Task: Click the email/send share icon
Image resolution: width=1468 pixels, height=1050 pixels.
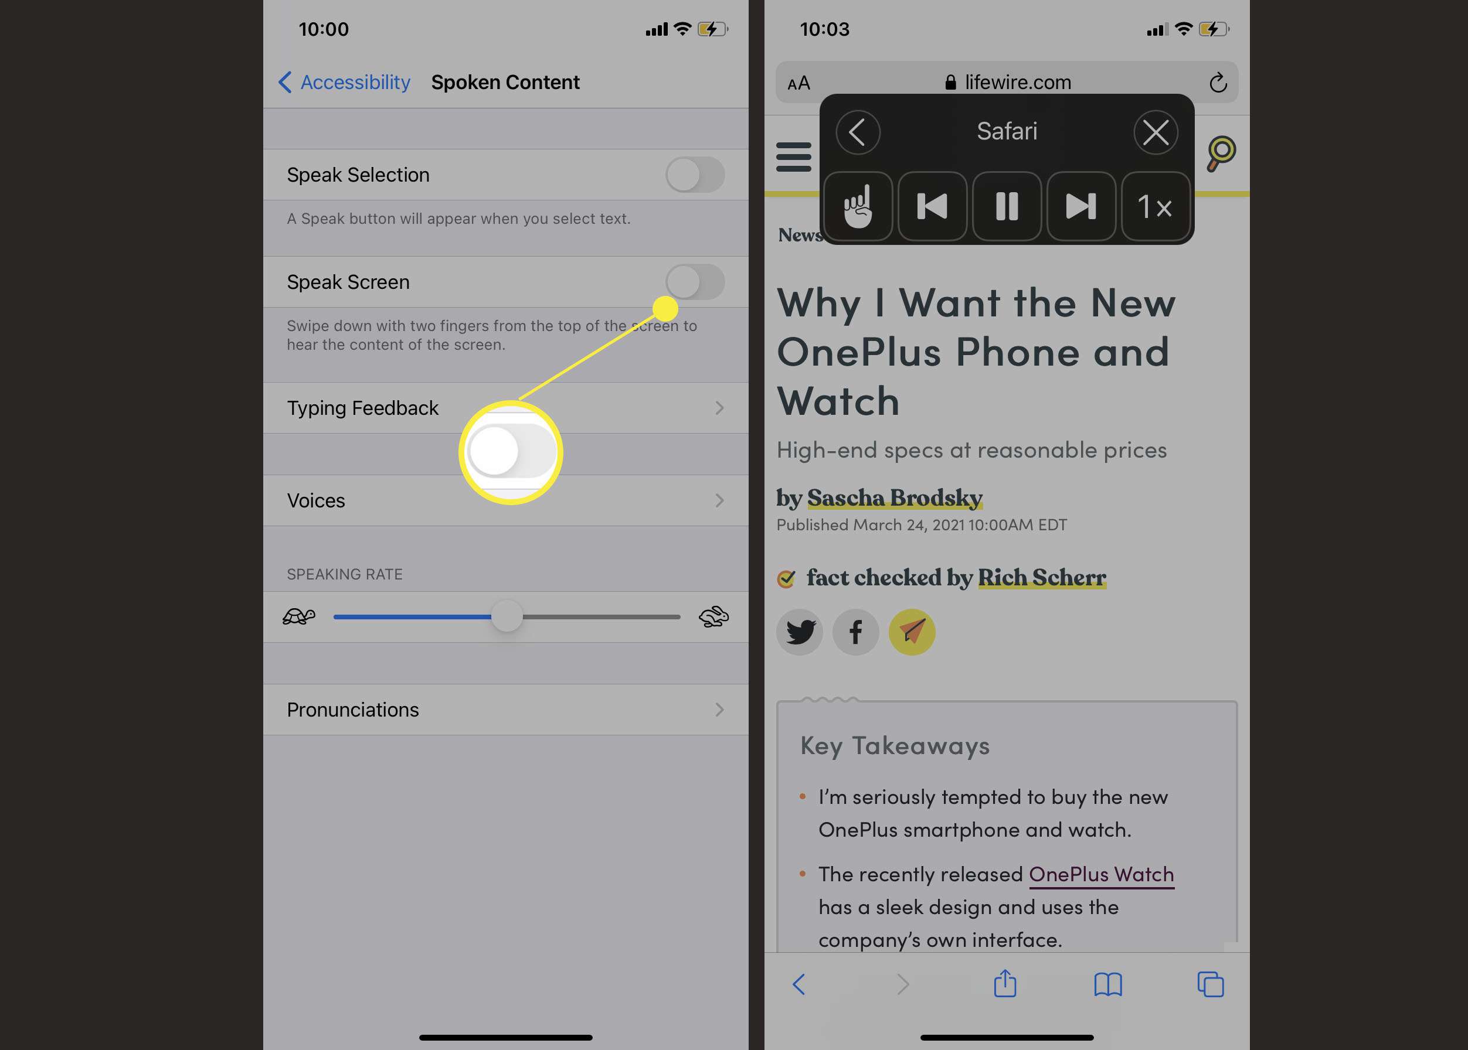Action: click(913, 630)
